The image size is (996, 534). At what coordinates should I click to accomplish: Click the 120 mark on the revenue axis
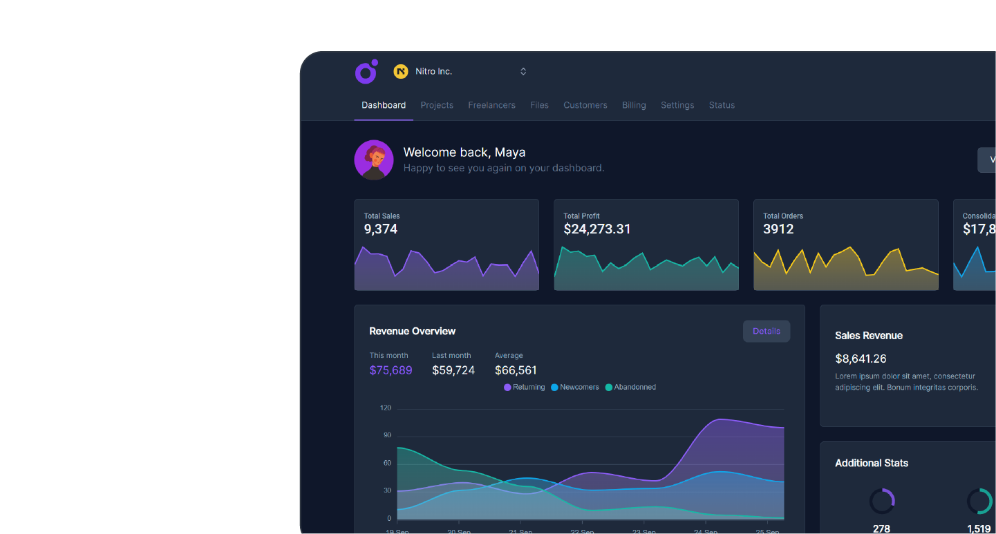click(384, 408)
